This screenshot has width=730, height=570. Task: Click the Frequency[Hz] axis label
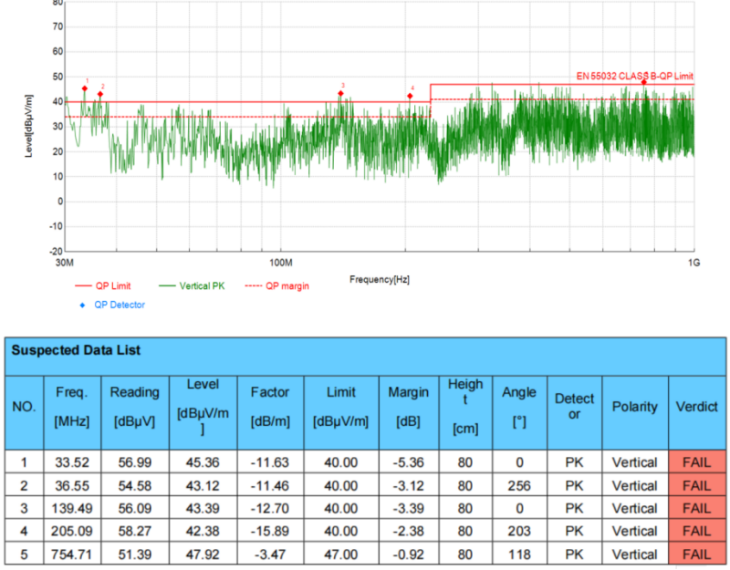click(379, 279)
